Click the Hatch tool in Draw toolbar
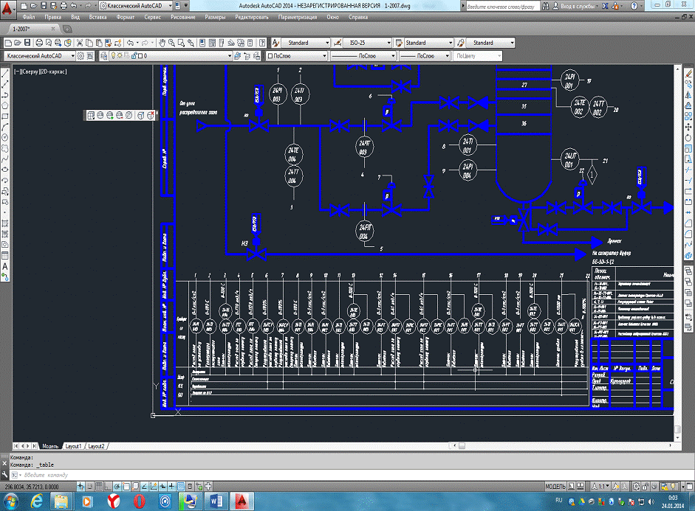The height and width of the screenshot is (511, 695). [x=5, y=223]
